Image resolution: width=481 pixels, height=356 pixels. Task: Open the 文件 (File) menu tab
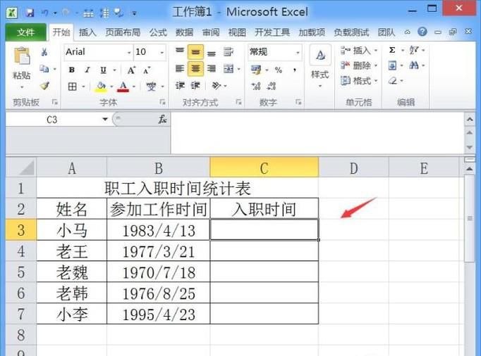25,32
